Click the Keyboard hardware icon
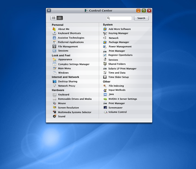 [x=54, y=95]
